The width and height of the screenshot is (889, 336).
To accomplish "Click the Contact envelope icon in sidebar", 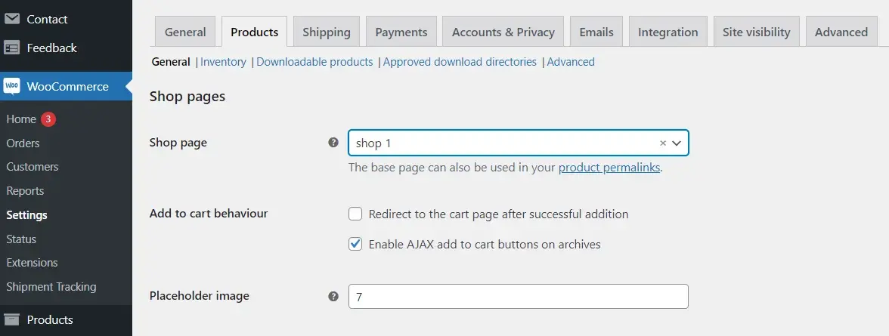I will tap(12, 19).
